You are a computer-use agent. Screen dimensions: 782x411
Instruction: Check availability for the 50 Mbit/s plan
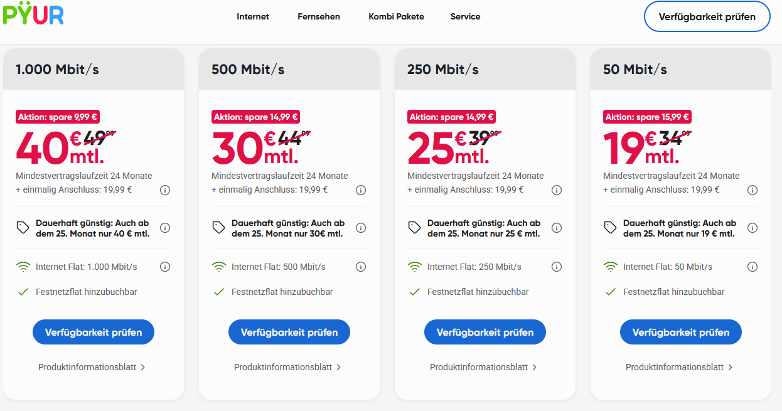(x=680, y=332)
